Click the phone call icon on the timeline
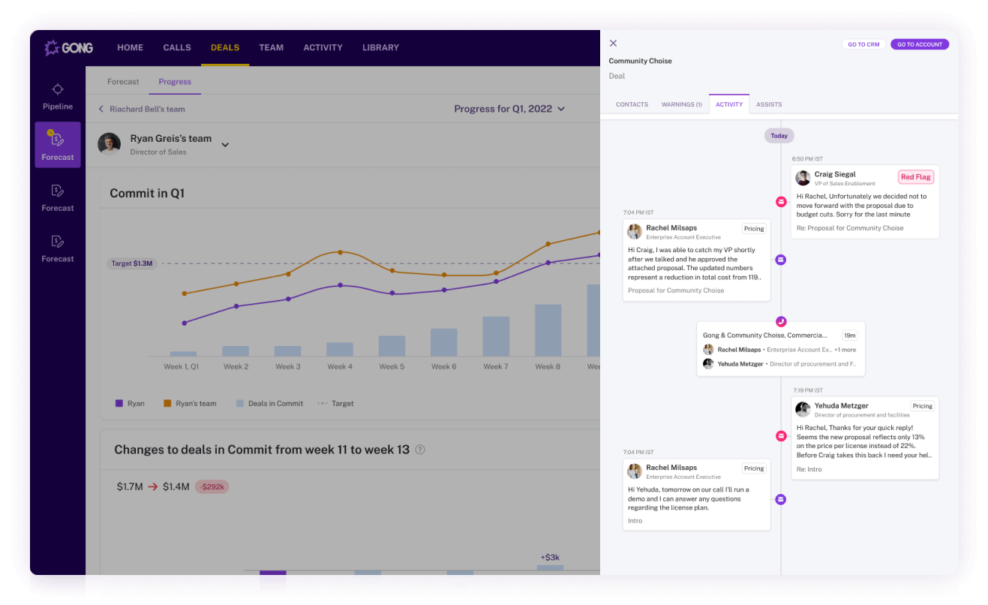Screen dimensions: 988x605 point(781,321)
